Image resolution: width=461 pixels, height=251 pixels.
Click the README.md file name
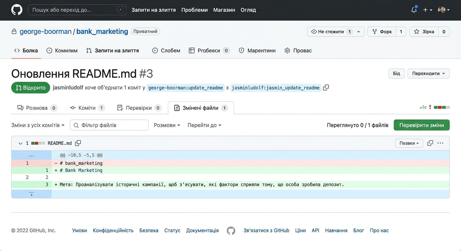60,143
